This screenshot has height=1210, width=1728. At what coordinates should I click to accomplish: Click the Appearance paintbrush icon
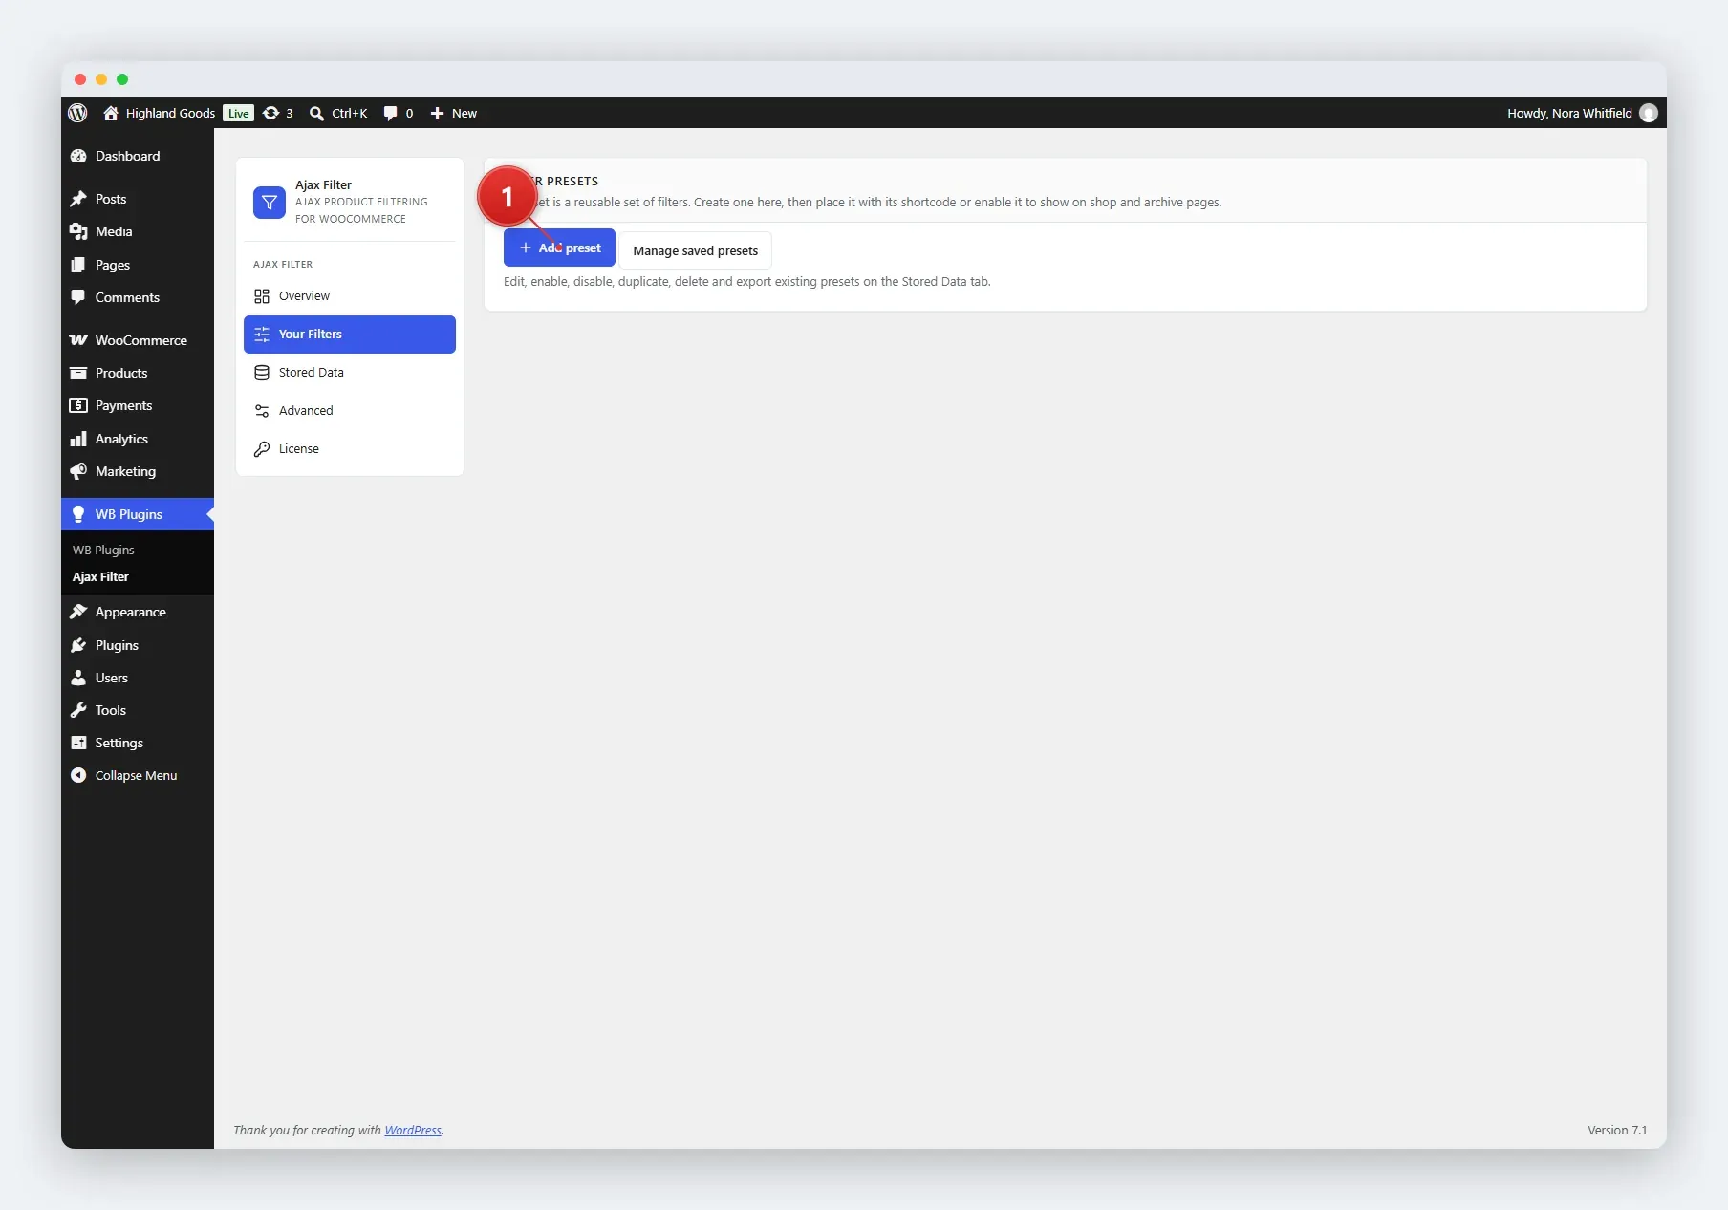pos(78,612)
